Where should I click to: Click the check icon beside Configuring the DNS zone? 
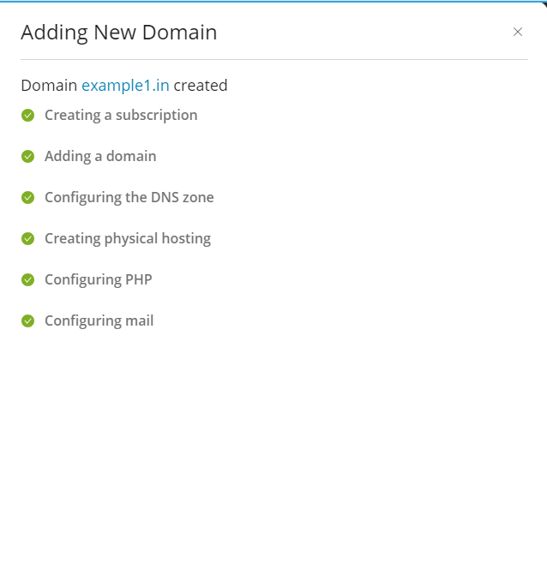coord(27,197)
